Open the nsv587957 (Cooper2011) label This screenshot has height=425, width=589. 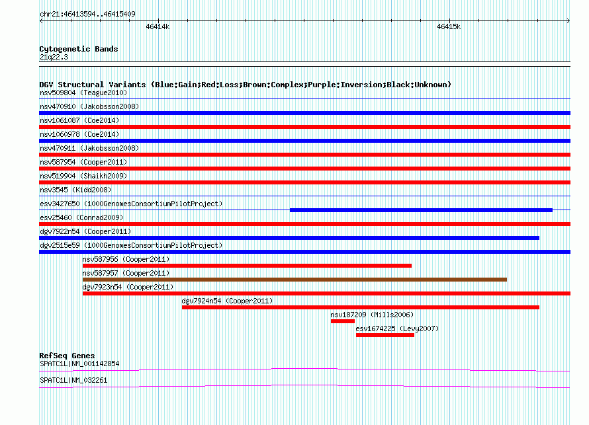126,273
